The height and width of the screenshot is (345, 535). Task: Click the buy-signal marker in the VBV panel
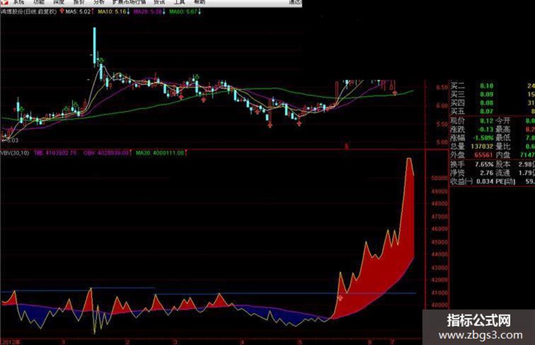[340, 298]
